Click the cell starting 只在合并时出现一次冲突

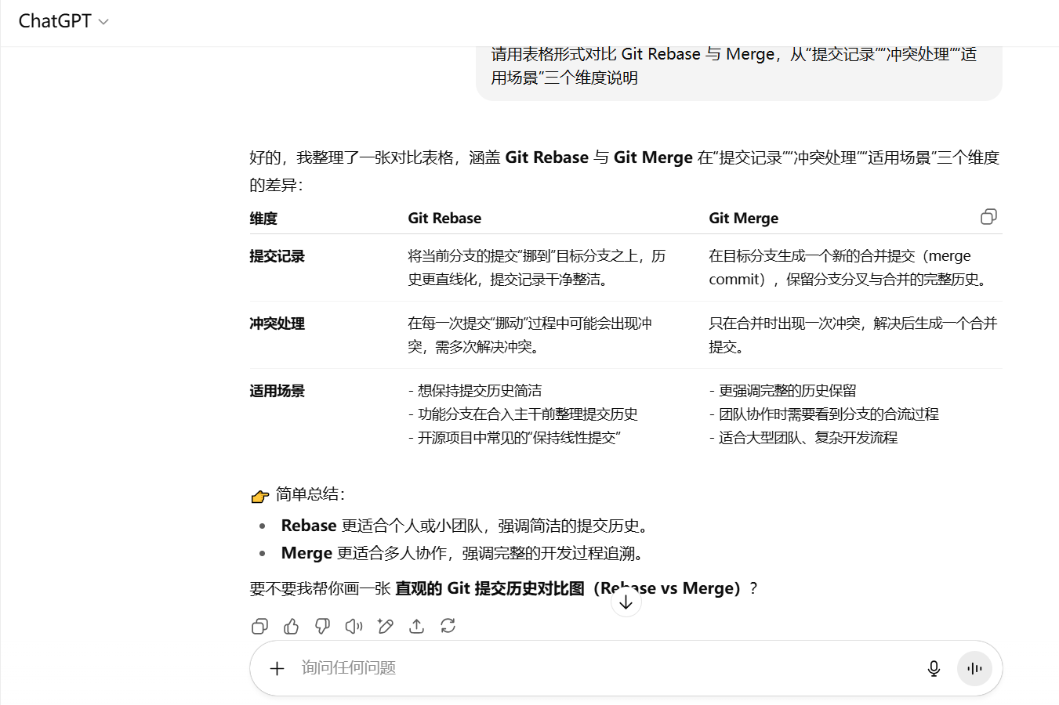(x=853, y=335)
